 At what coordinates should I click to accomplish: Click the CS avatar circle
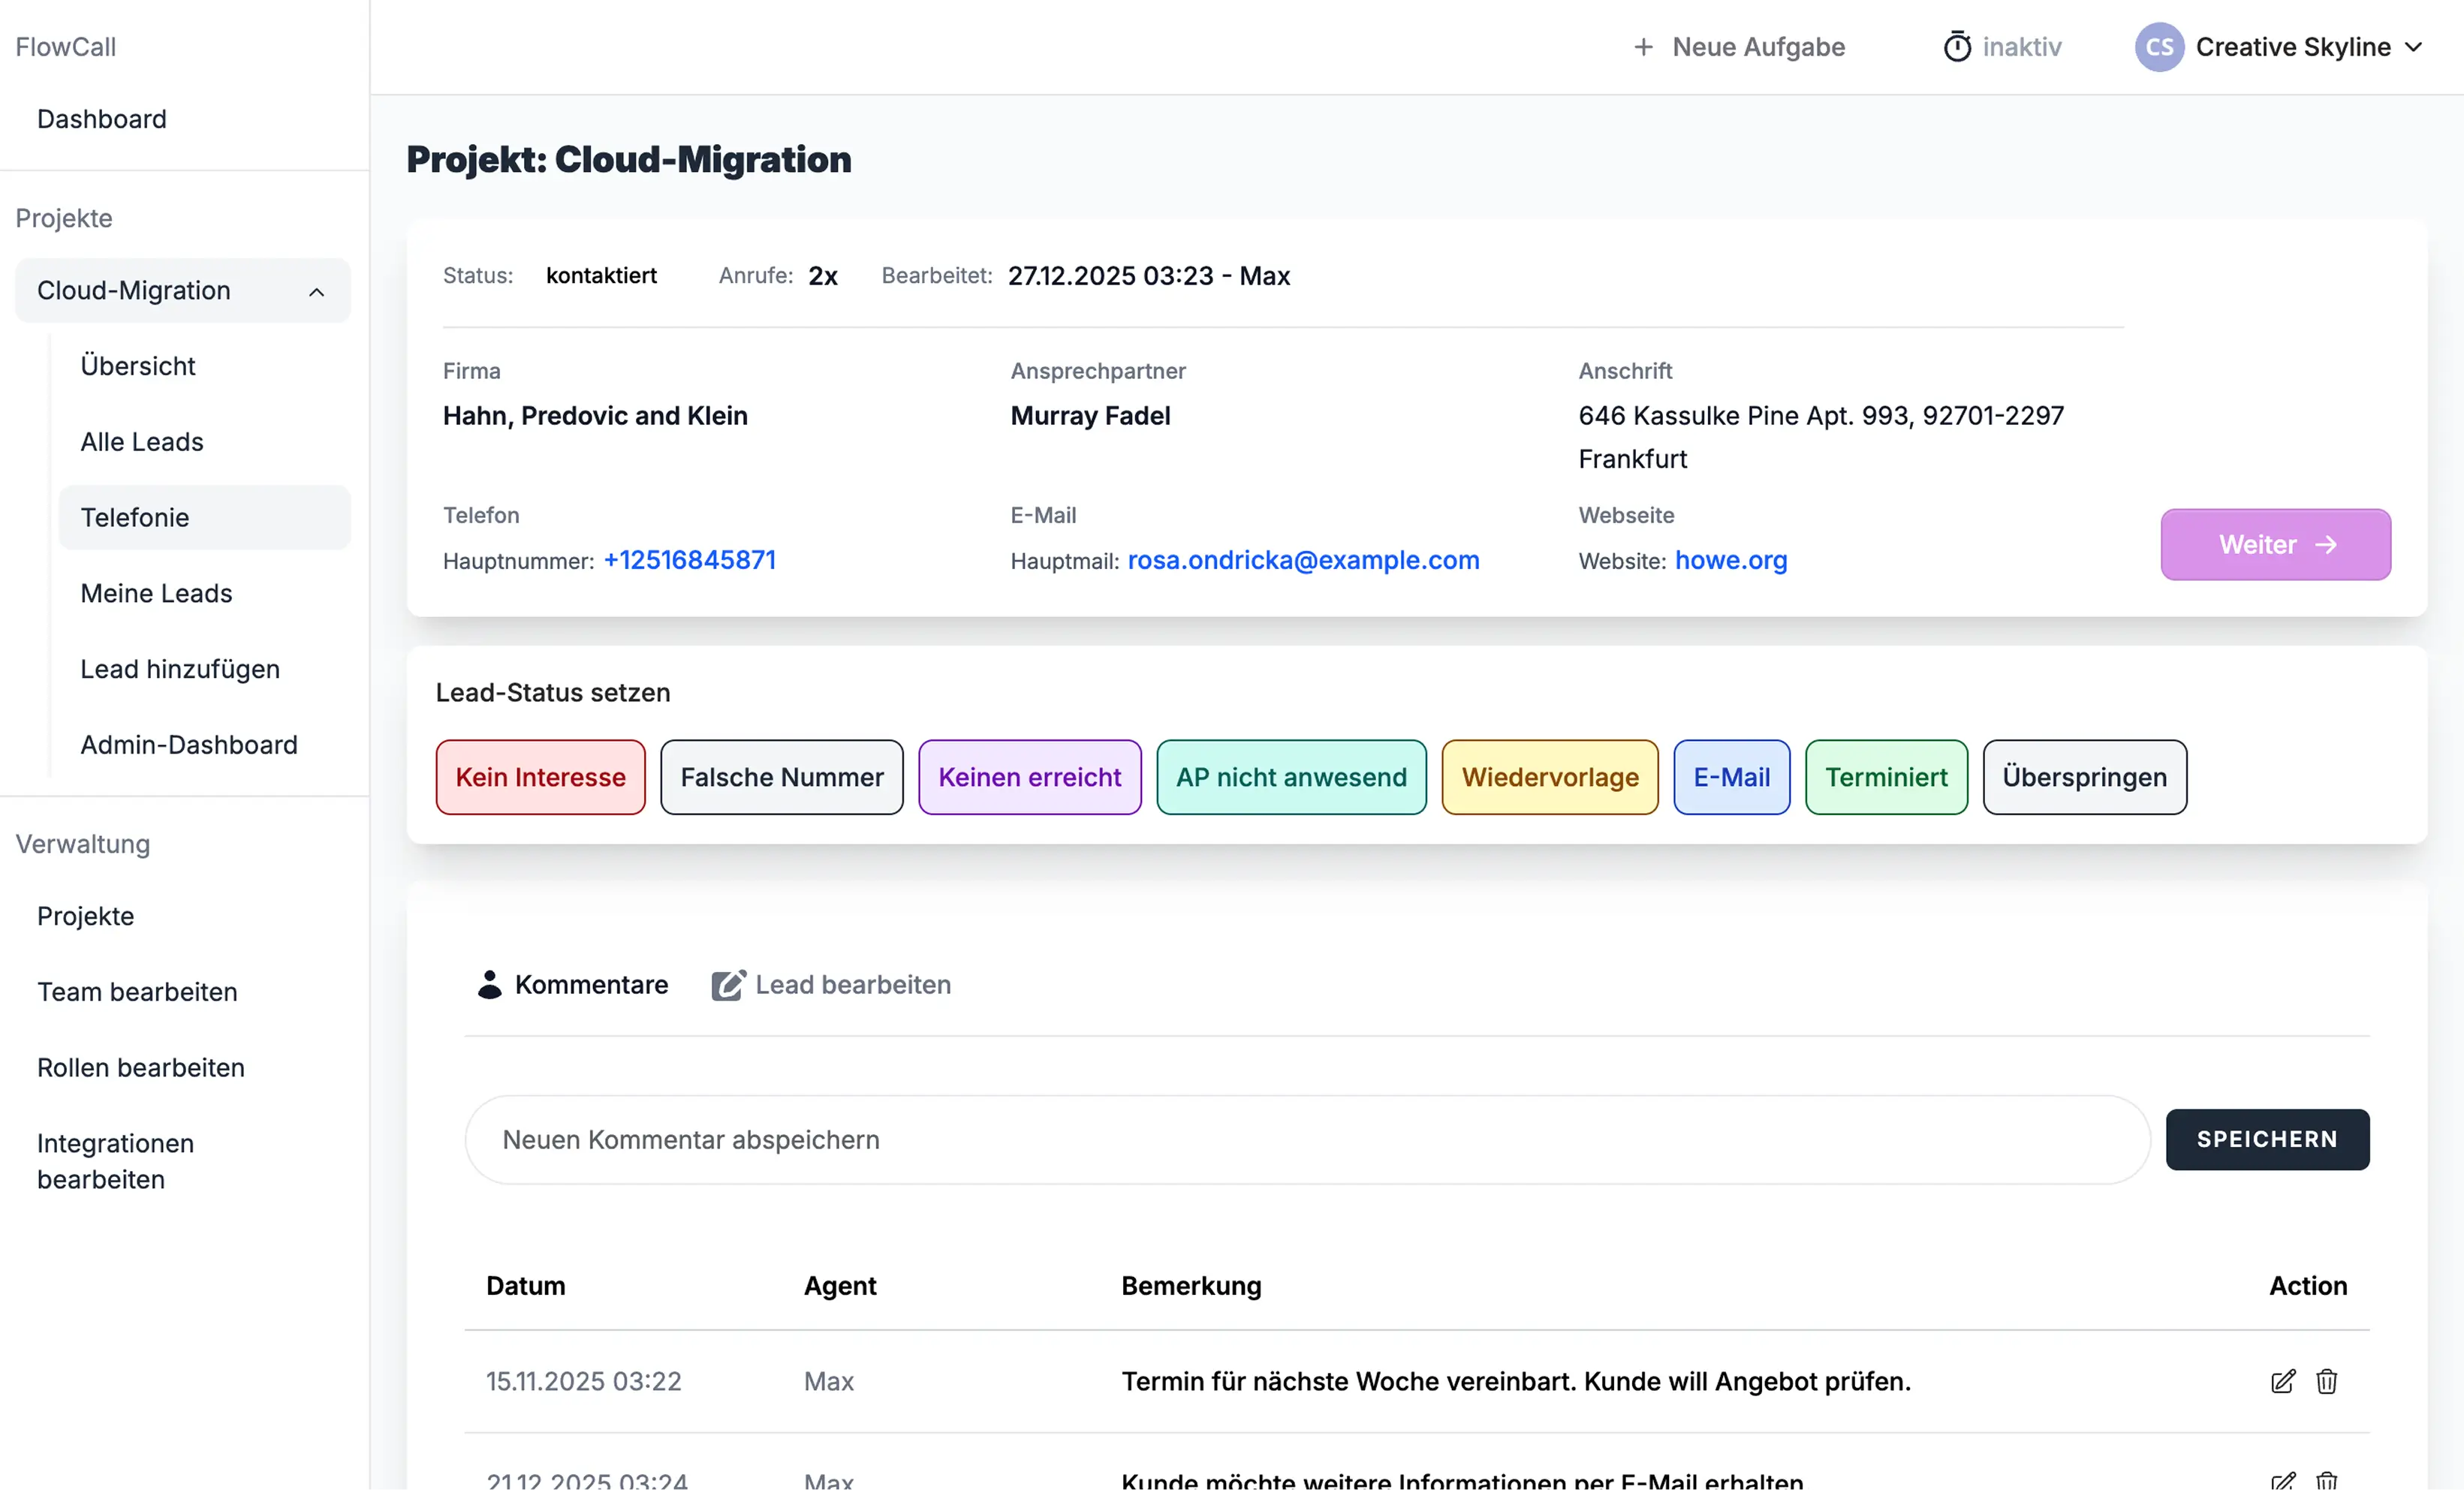(x=2159, y=47)
